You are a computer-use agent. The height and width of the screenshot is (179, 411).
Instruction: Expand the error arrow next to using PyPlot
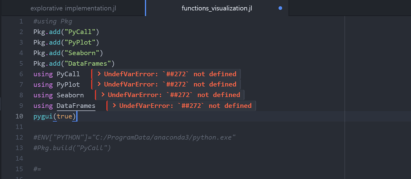(99, 84)
